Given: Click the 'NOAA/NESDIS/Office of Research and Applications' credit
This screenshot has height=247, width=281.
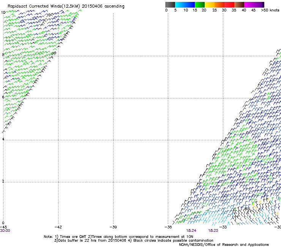Looking at the screenshot, I should pos(224,245).
